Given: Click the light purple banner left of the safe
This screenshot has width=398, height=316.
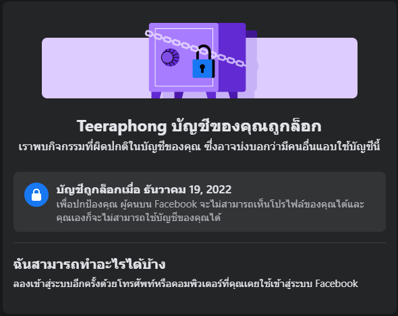Looking at the screenshot, I should pos(95,68).
